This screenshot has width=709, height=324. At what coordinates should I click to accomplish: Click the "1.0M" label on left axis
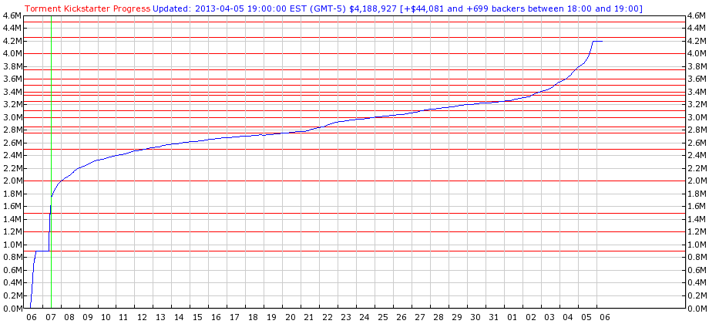[x=12, y=245]
